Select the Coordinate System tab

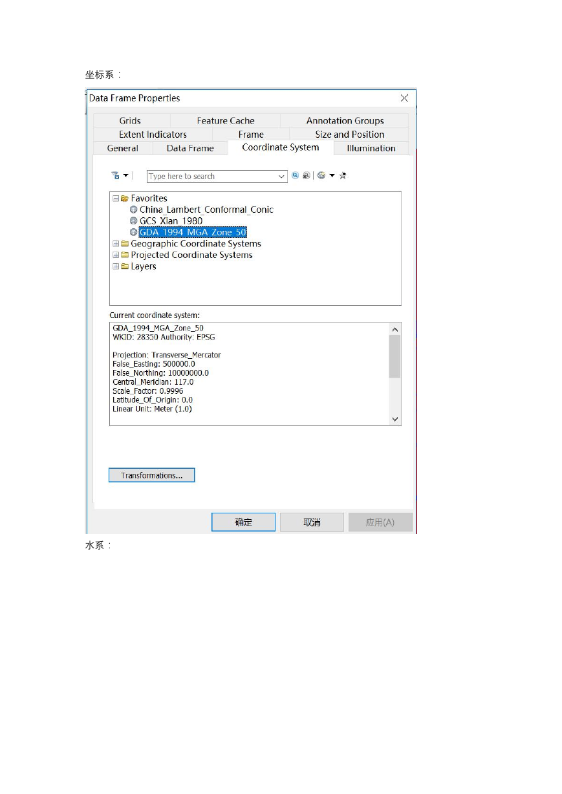coord(281,147)
